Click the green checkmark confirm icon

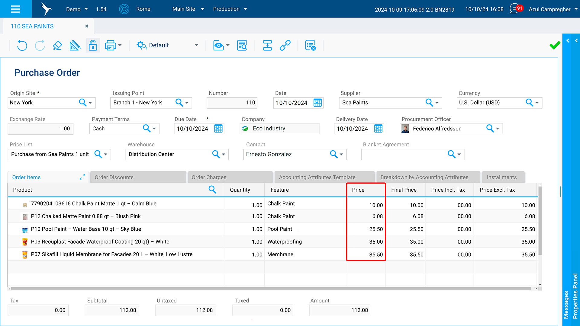click(555, 46)
